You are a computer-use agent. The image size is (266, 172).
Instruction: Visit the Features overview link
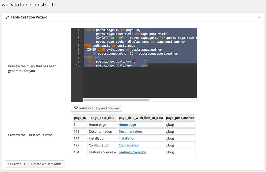132,152
